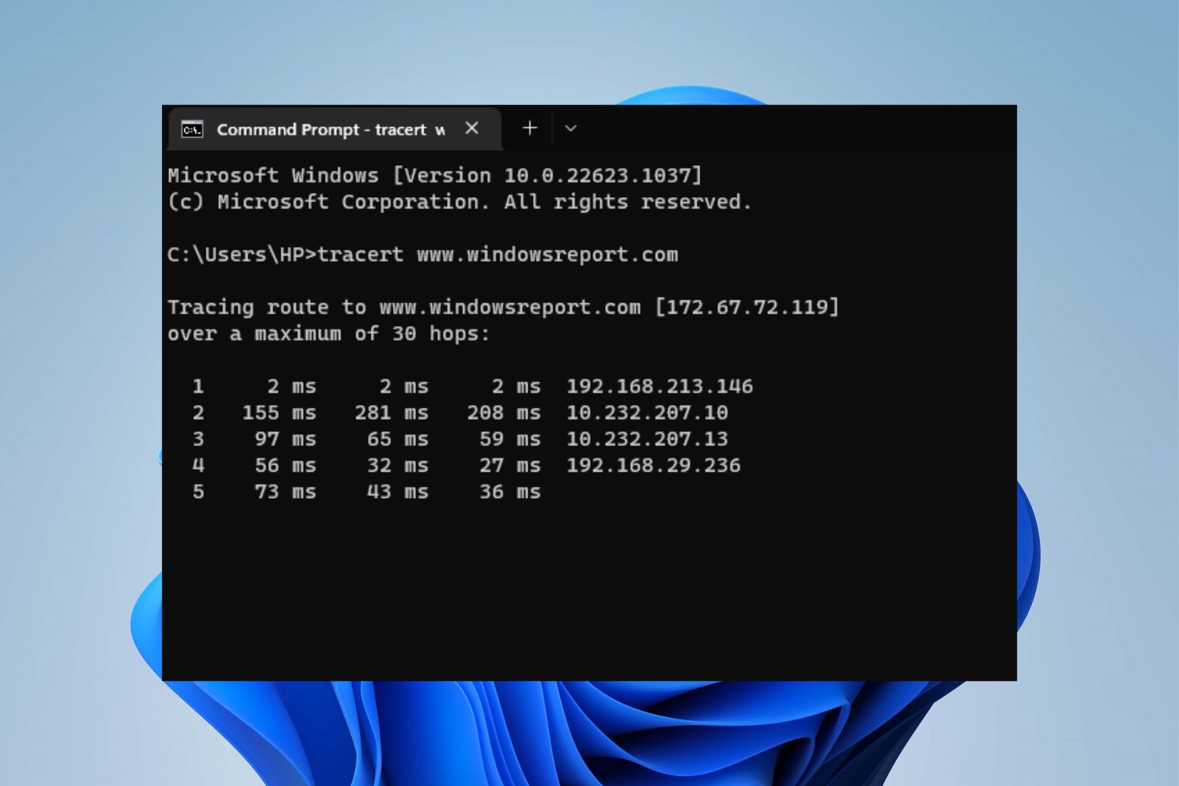Click IP address 192.168.213.146 in hop 1
The height and width of the screenshot is (786, 1179).
(x=660, y=386)
